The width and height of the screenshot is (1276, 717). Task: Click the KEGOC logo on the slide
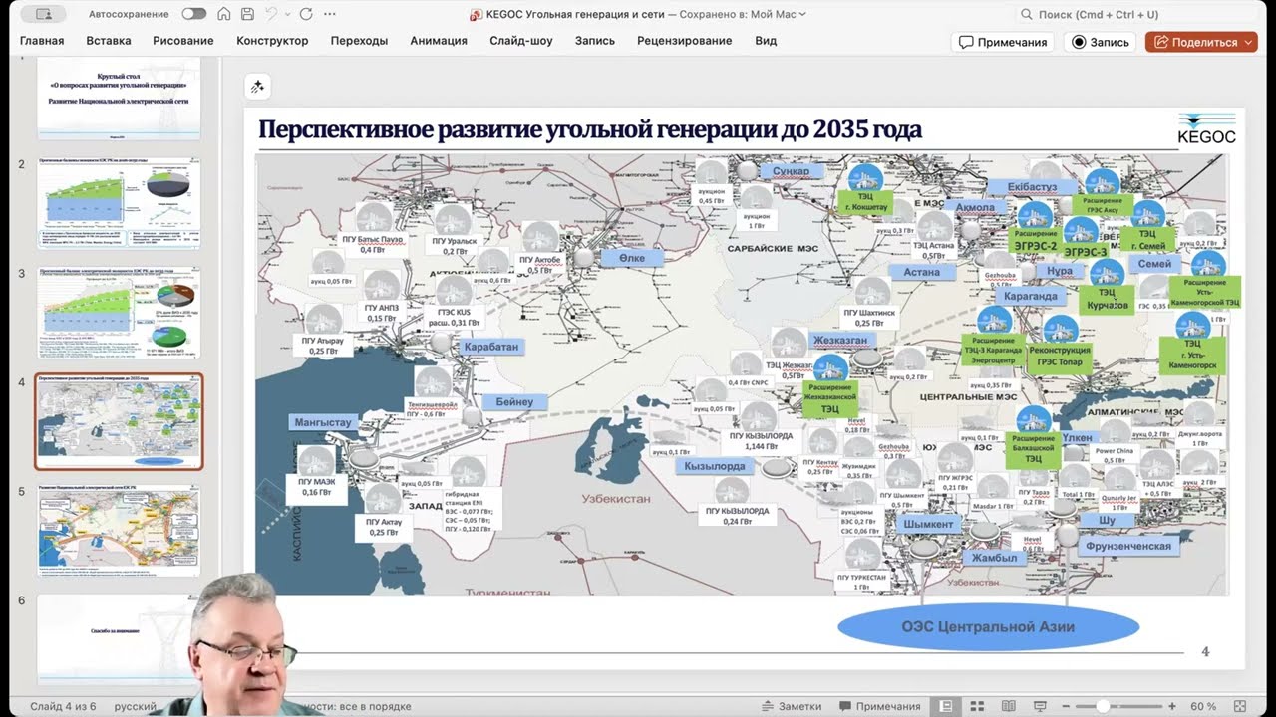point(1206,129)
